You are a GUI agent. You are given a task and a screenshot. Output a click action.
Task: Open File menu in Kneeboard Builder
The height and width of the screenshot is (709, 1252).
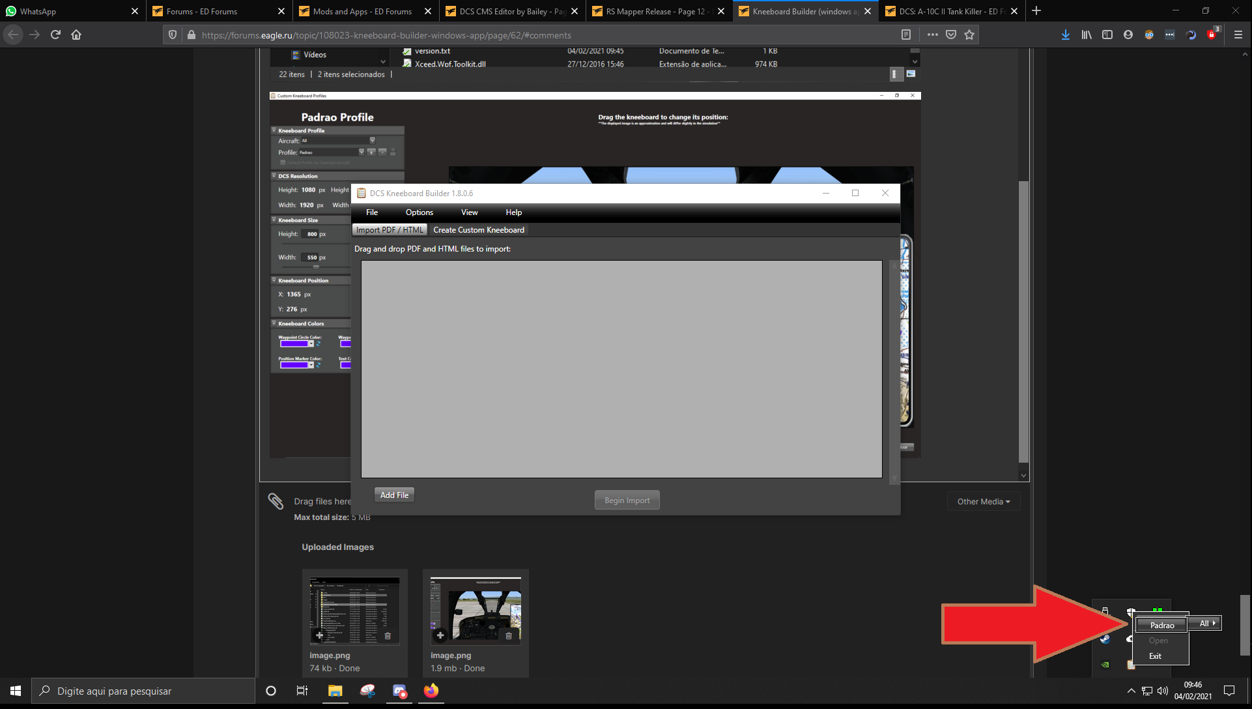pos(372,212)
